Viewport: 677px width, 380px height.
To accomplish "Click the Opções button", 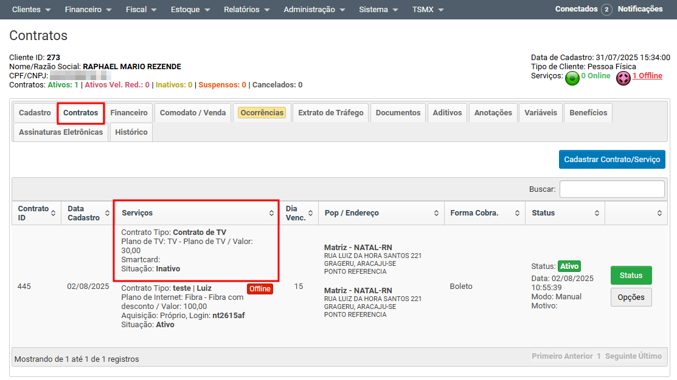I will (631, 297).
